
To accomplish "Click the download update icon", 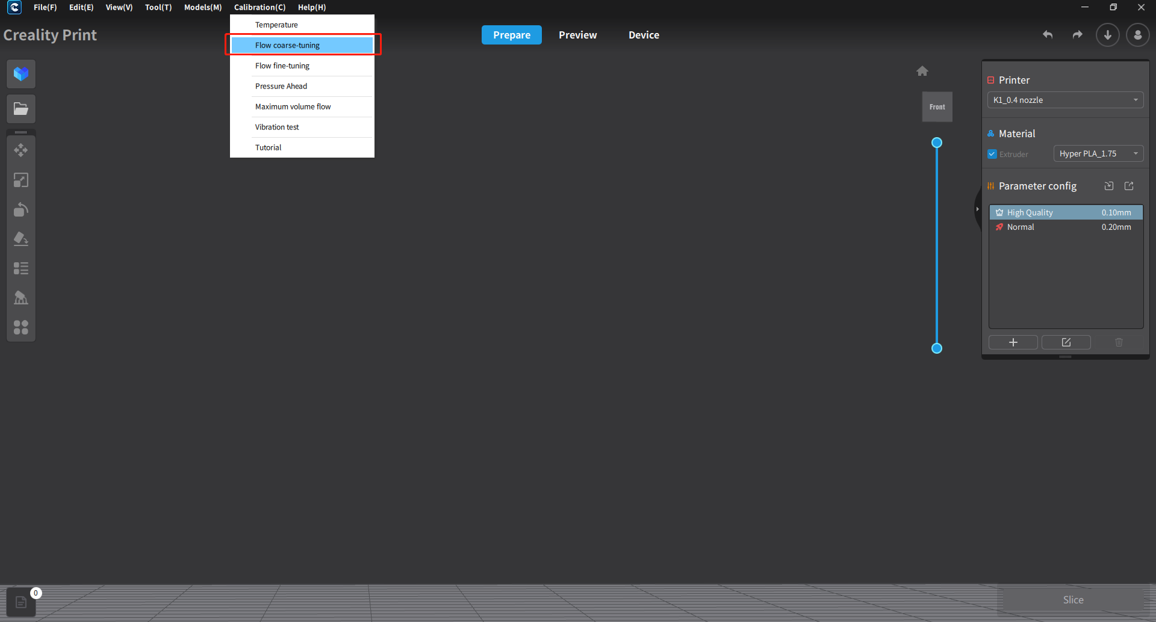I will click(1108, 35).
